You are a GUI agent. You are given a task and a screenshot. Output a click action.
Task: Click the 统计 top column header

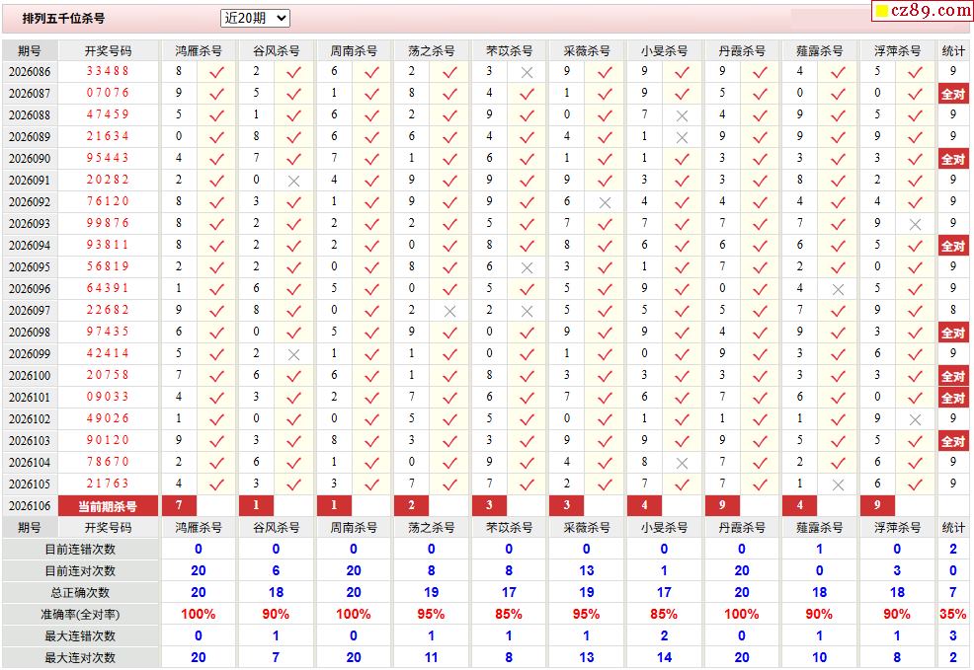tap(953, 51)
